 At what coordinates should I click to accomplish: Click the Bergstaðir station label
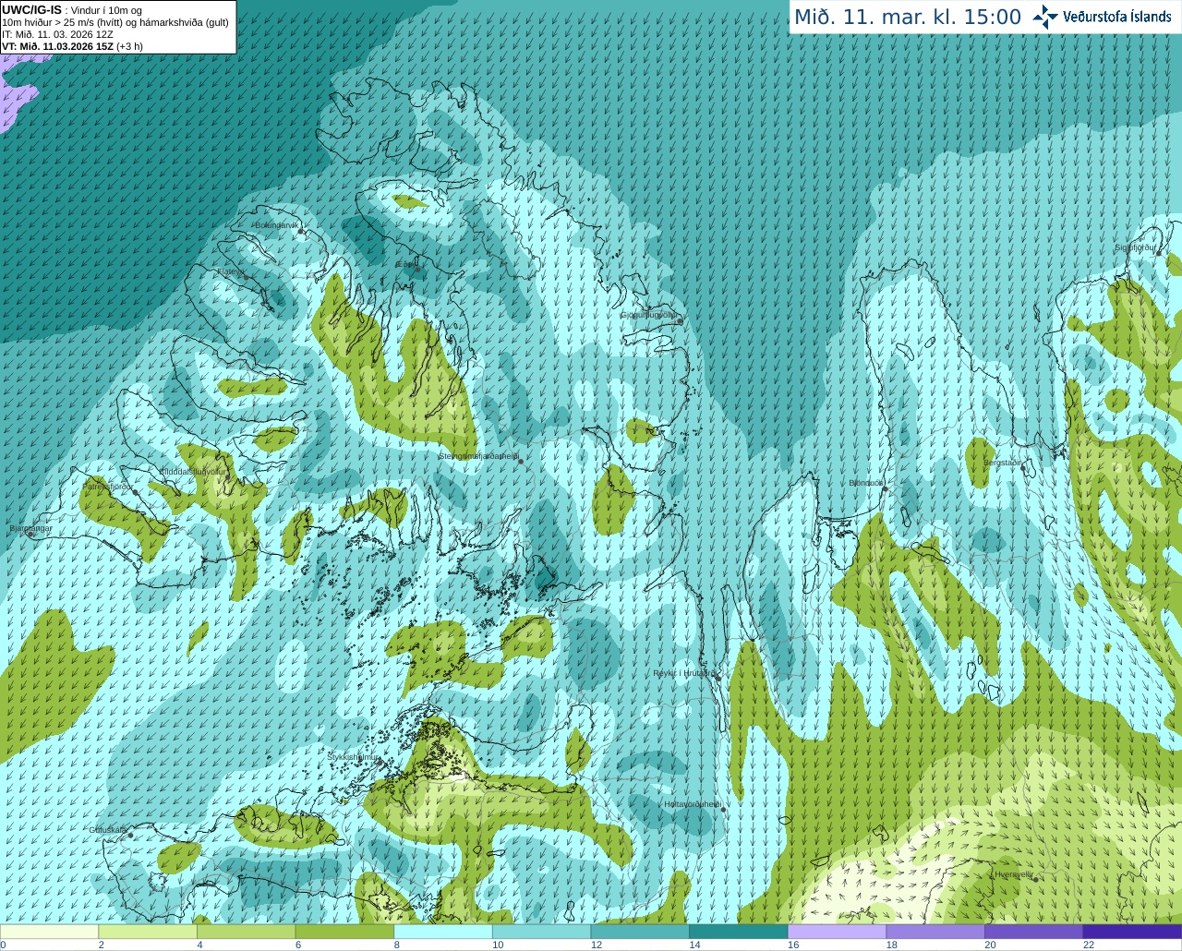click(1003, 463)
